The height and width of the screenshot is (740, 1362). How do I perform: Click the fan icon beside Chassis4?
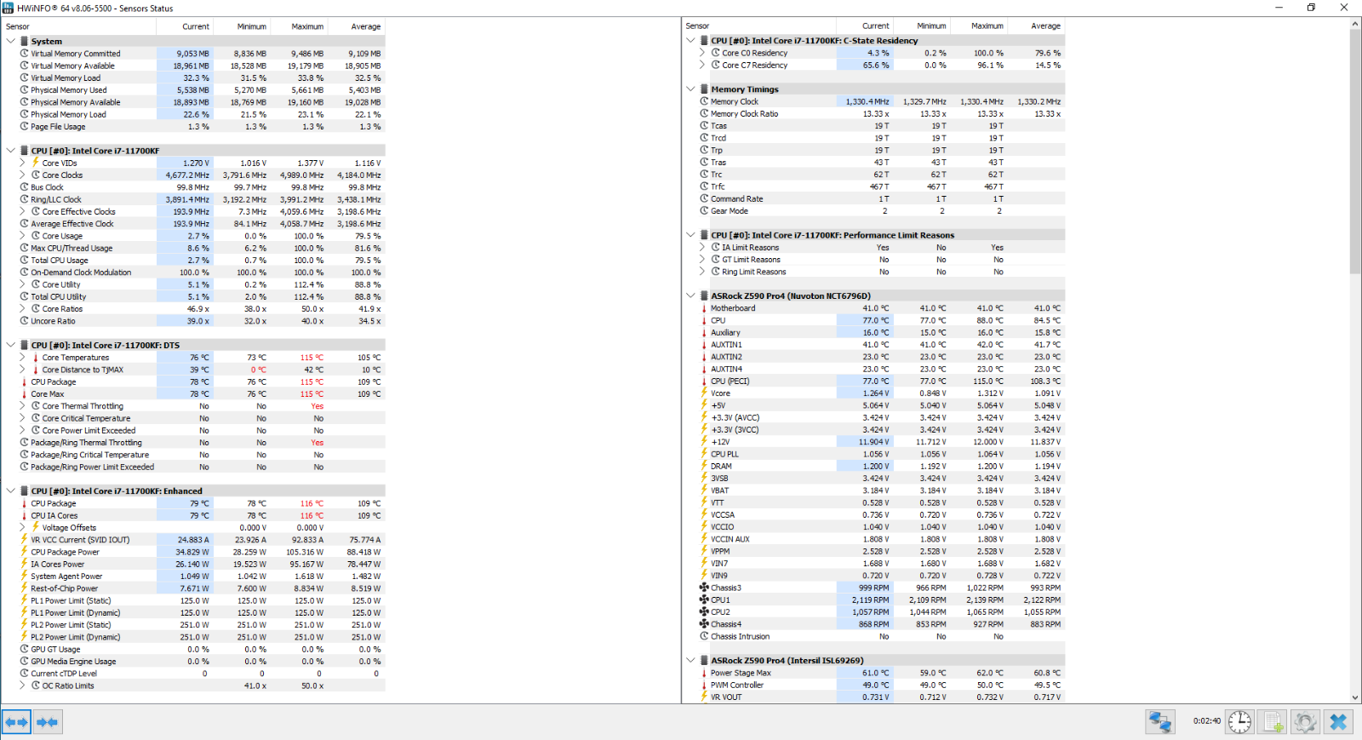coord(704,624)
